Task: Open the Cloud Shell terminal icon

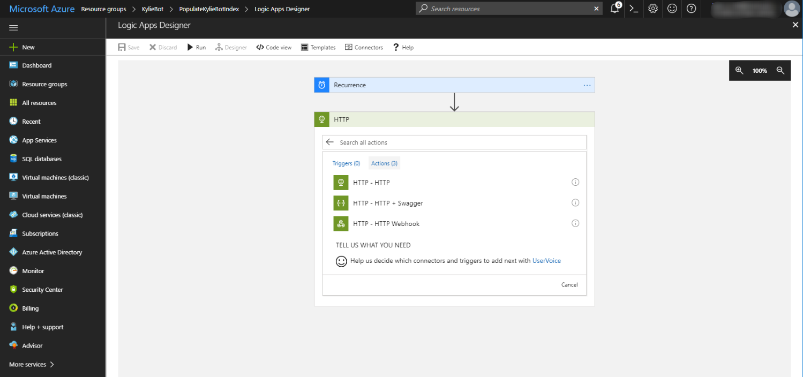Action: (x=634, y=9)
